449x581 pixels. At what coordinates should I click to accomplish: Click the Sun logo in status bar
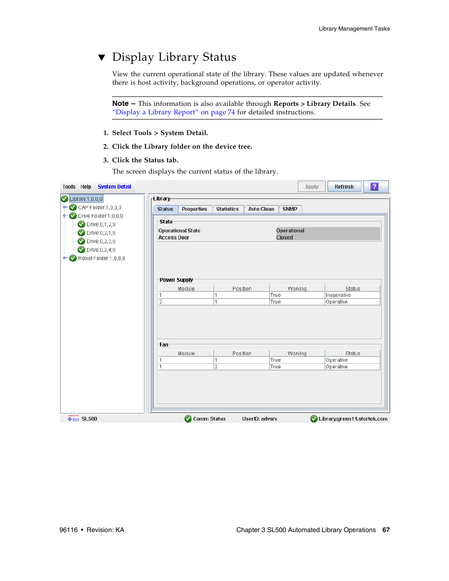tap(73, 419)
